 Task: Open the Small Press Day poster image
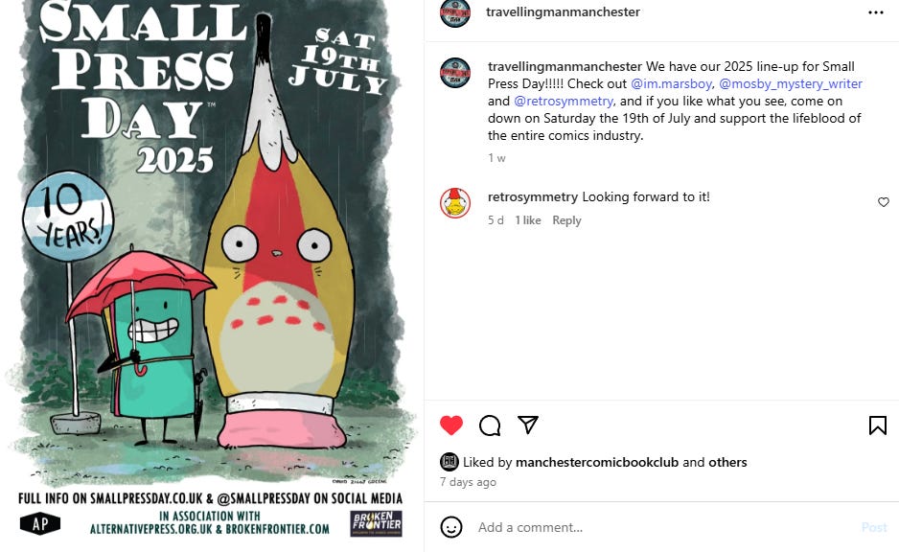pyautogui.click(x=211, y=276)
